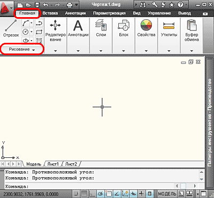Image resolution: width=214 pixels, height=198 pixels.
Task: Select the Отрезок line tool
Action: click(x=11, y=28)
